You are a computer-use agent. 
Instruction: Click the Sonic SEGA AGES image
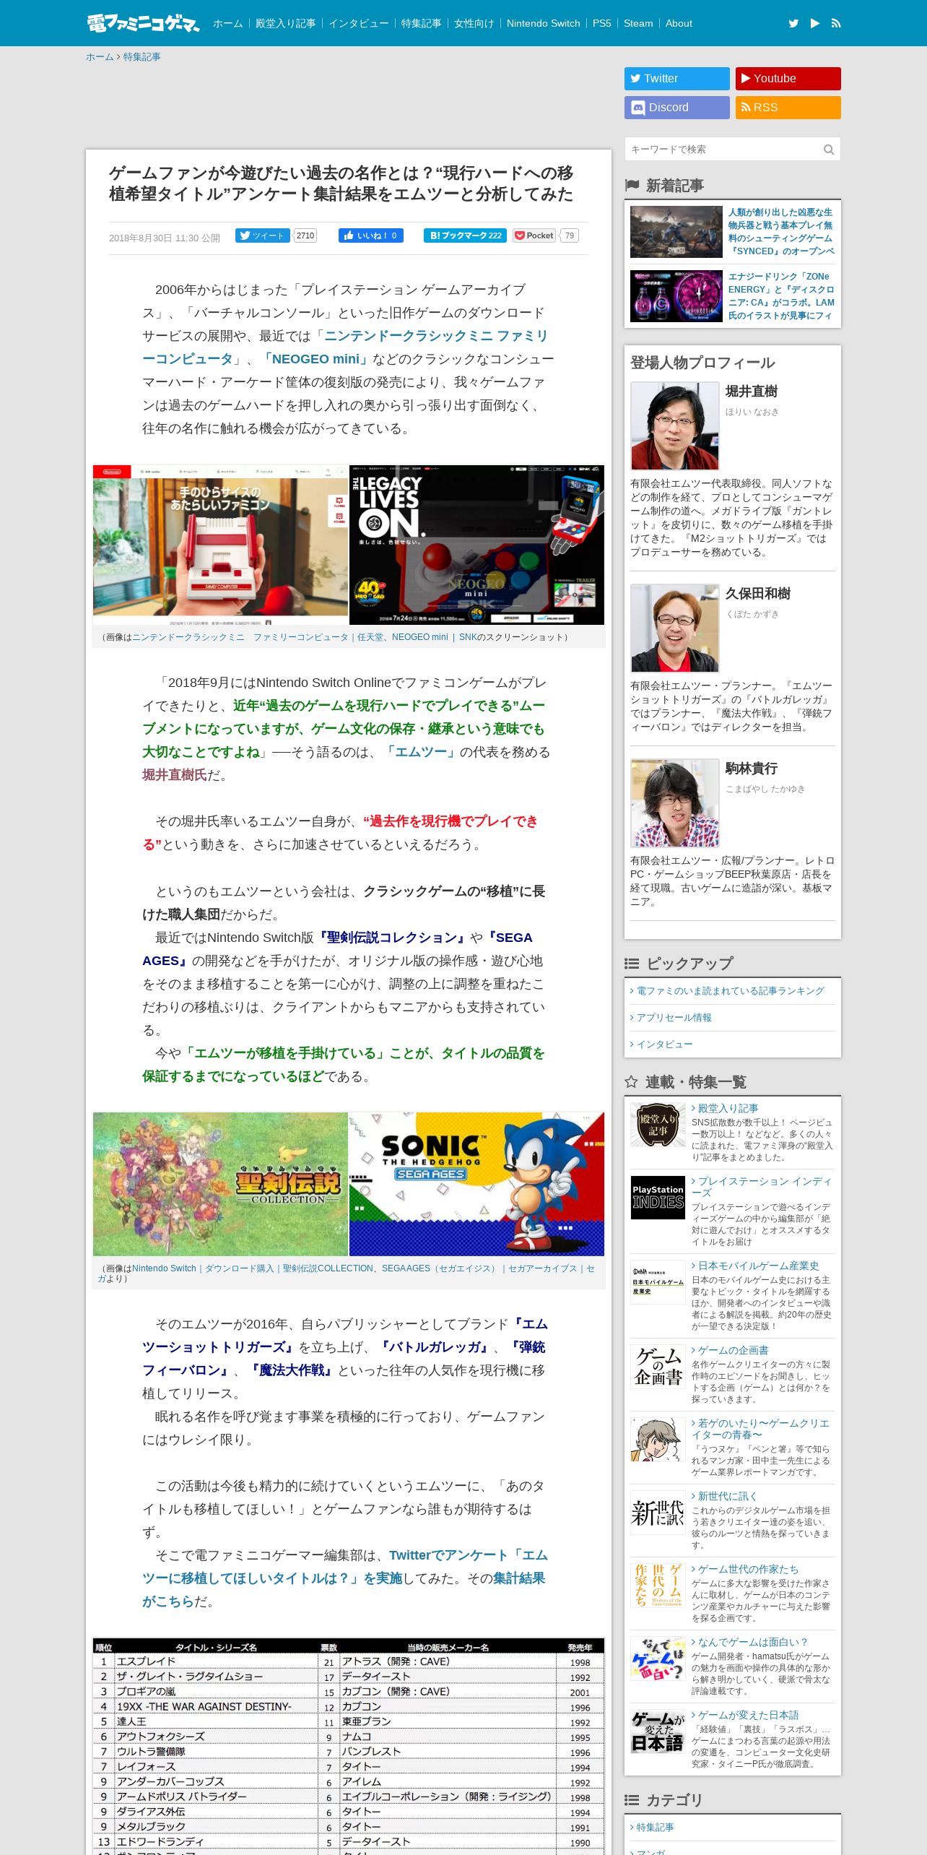coord(476,1184)
